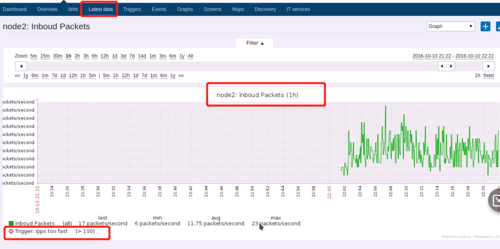Open the IT services tab
The image size is (500, 249).
pyautogui.click(x=298, y=9)
